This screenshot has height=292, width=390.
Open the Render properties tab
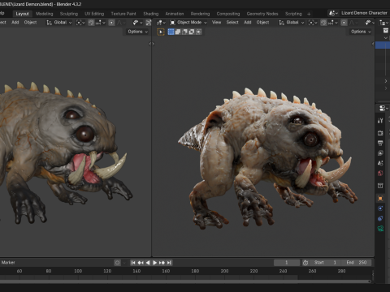point(380,133)
